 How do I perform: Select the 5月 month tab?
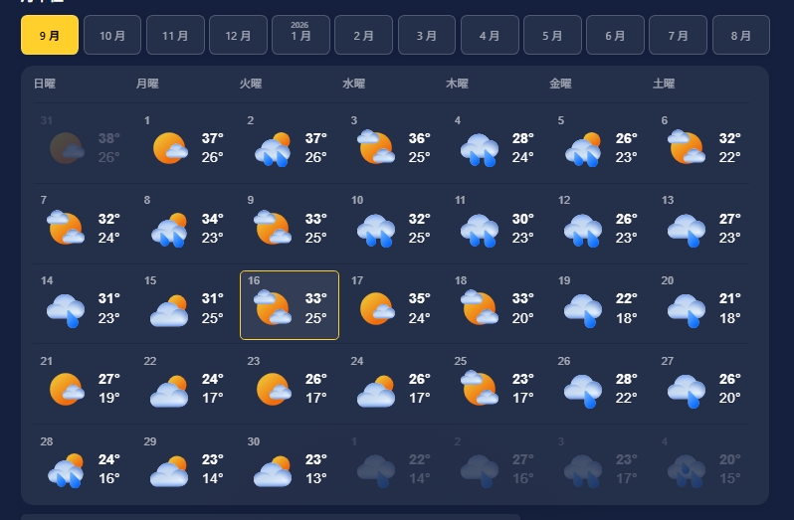(552, 35)
